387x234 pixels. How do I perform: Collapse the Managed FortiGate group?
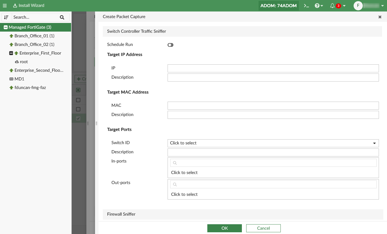(x=5, y=27)
